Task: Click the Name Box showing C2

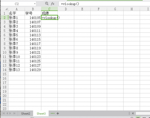Action: pyautogui.click(x=17, y=4)
